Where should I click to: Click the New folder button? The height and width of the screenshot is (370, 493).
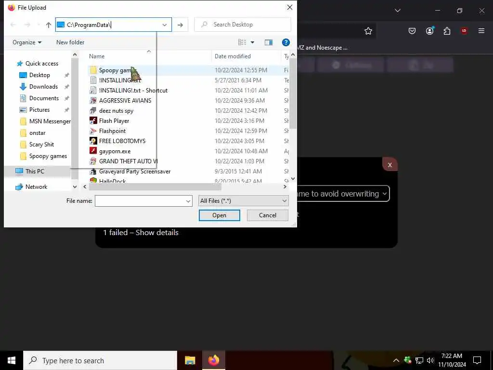click(70, 42)
